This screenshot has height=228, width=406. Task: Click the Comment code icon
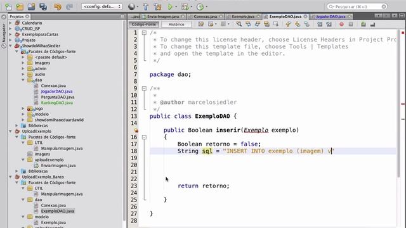(363, 24)
